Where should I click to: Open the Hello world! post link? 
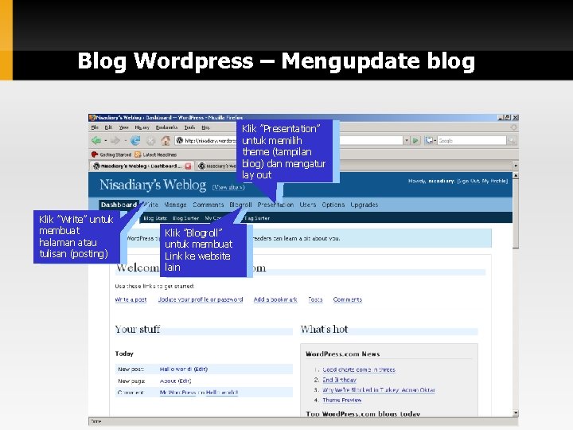click(x=176, y=369)
